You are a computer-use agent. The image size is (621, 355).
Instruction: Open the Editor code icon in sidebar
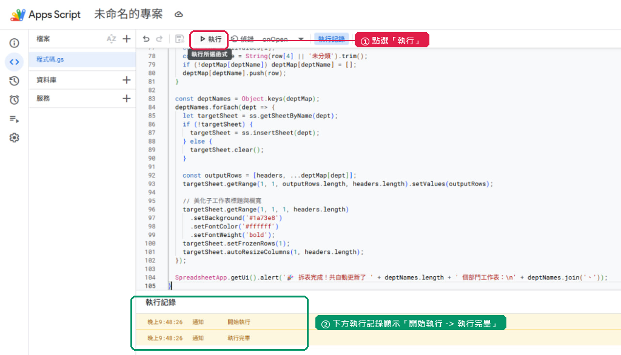15,62
